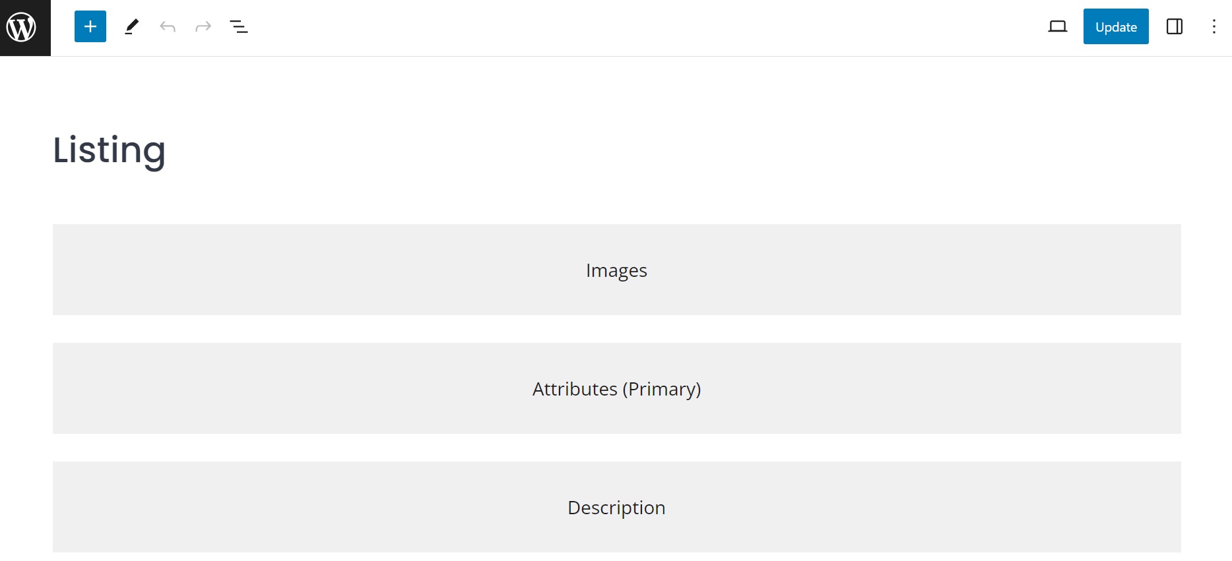Click the Description label text inside its block
The width and height of the screenshot is (1232, 561).
(x=616, y=508)
